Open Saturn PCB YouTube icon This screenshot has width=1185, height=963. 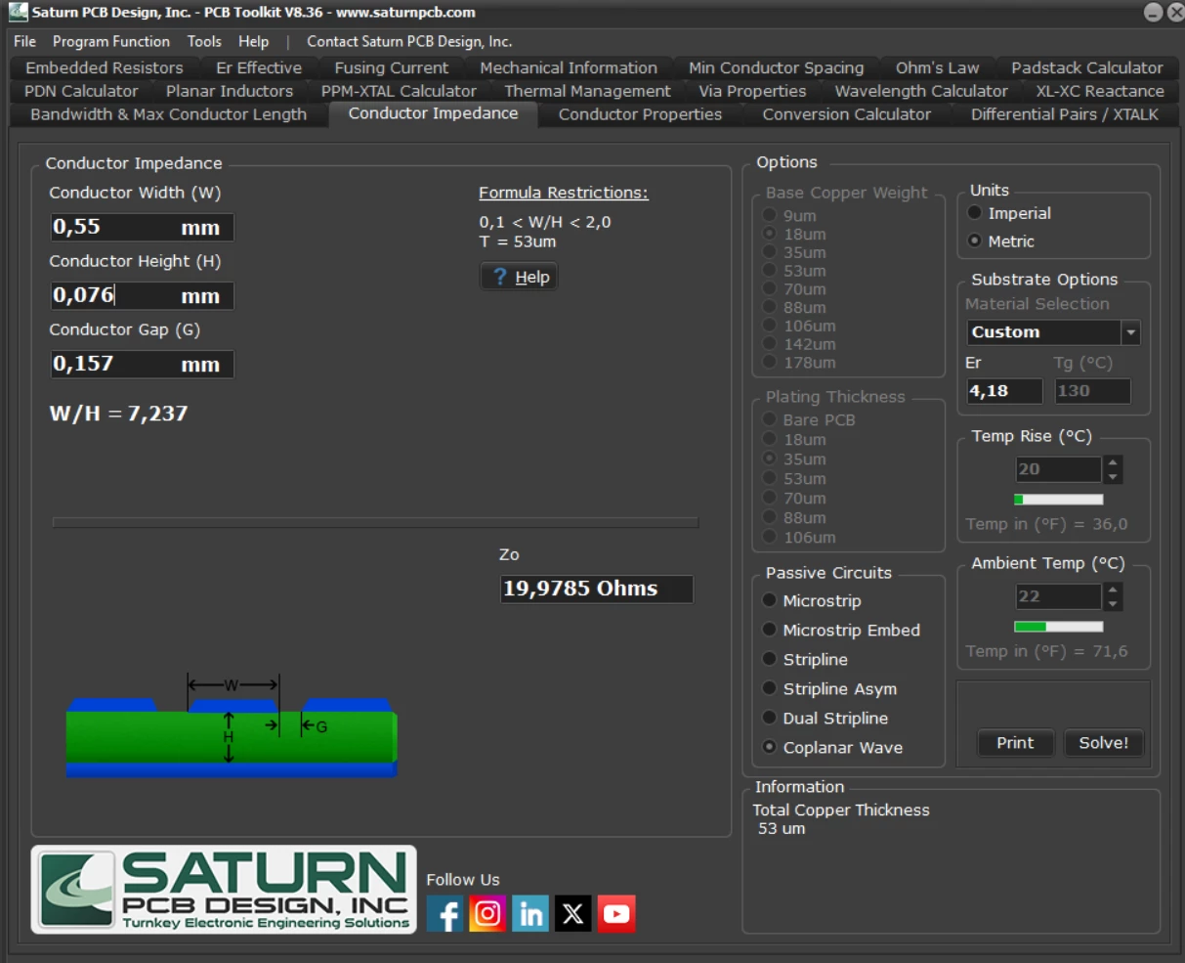616,914
